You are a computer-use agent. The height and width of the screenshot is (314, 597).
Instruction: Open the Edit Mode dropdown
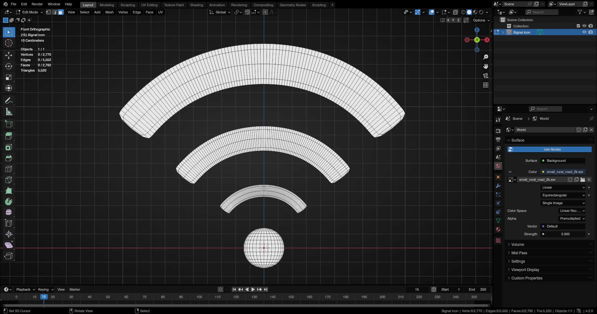(x=30, y=12)
